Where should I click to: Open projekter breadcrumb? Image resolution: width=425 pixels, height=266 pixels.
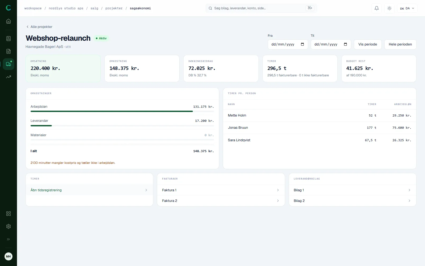click(114, 8)
